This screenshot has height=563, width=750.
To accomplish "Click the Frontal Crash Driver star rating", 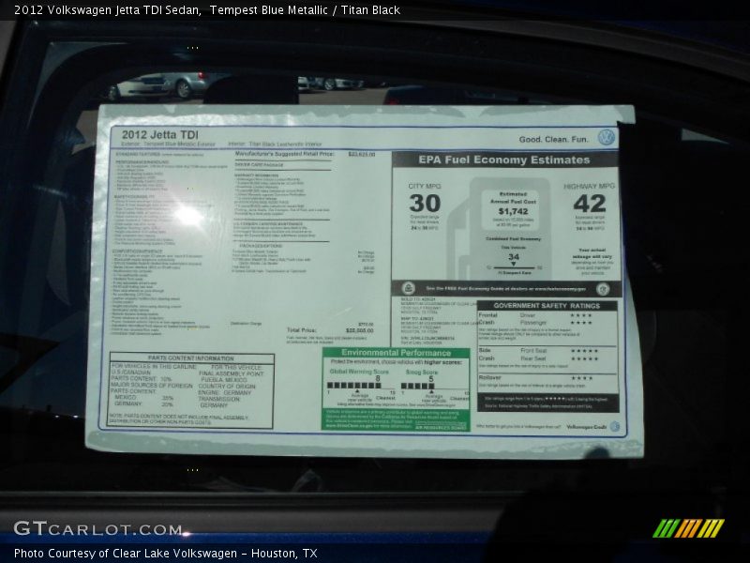I will click(581, 315).
